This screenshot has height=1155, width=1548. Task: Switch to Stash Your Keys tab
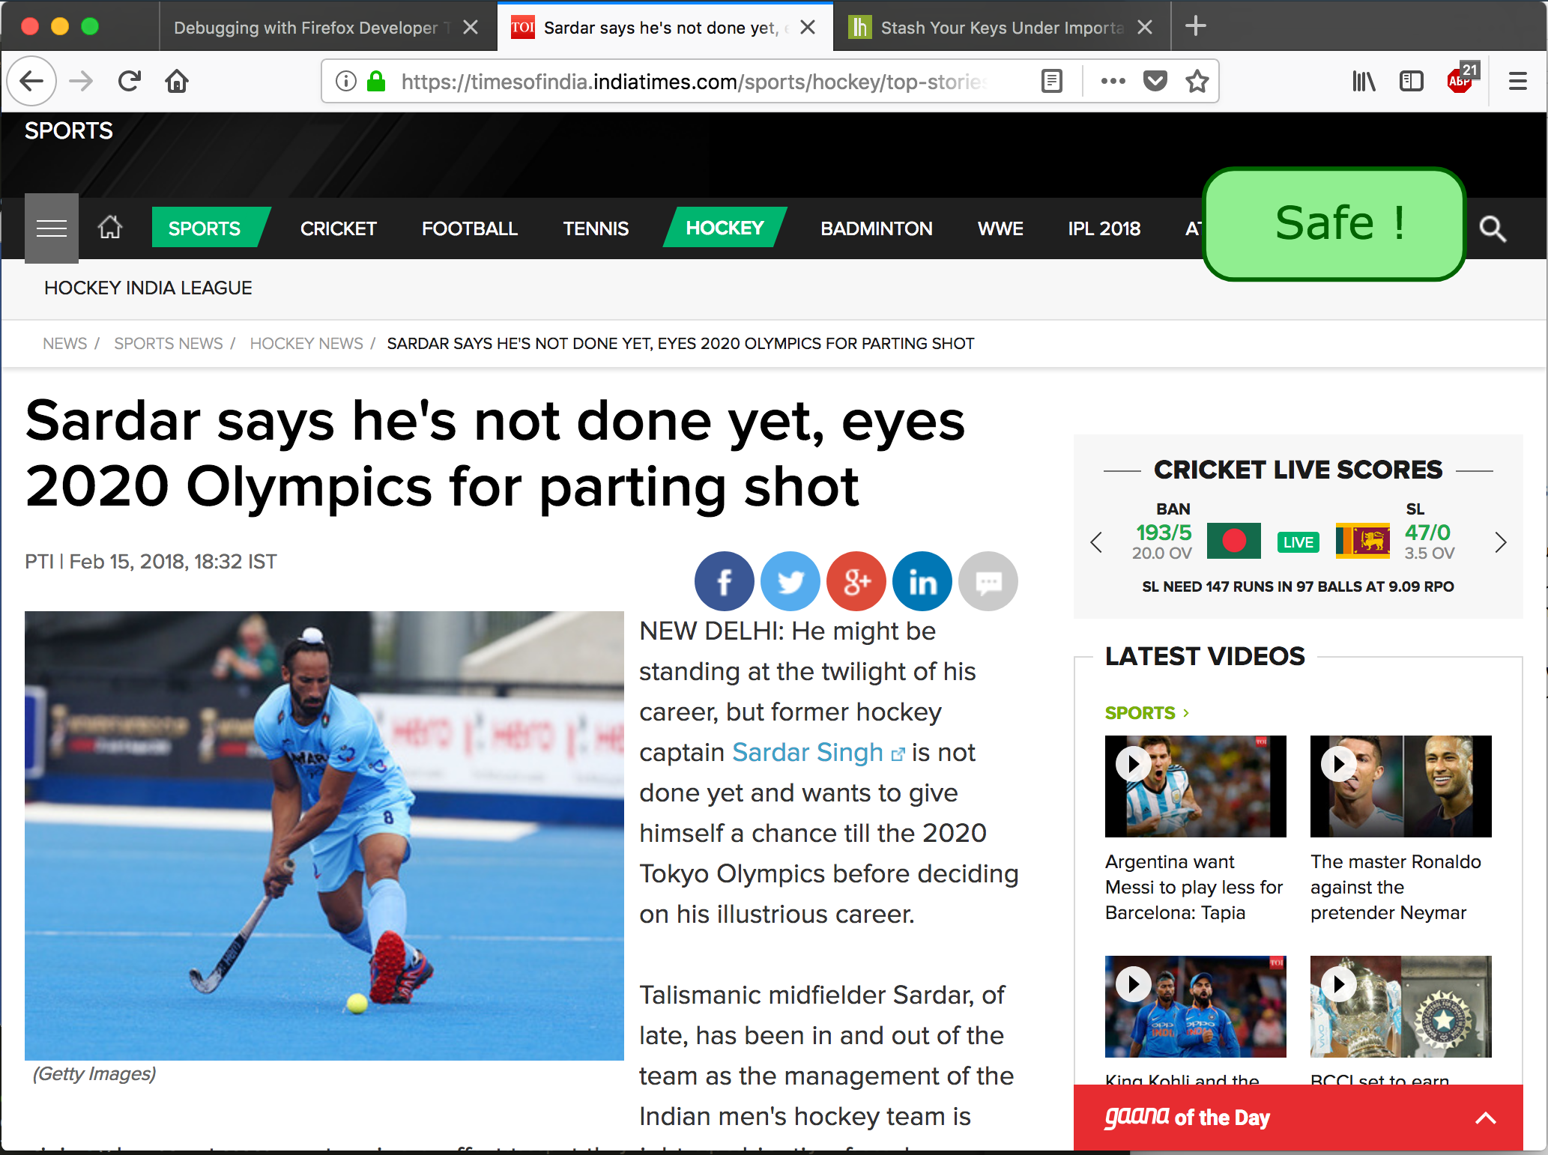[1000, 28]
